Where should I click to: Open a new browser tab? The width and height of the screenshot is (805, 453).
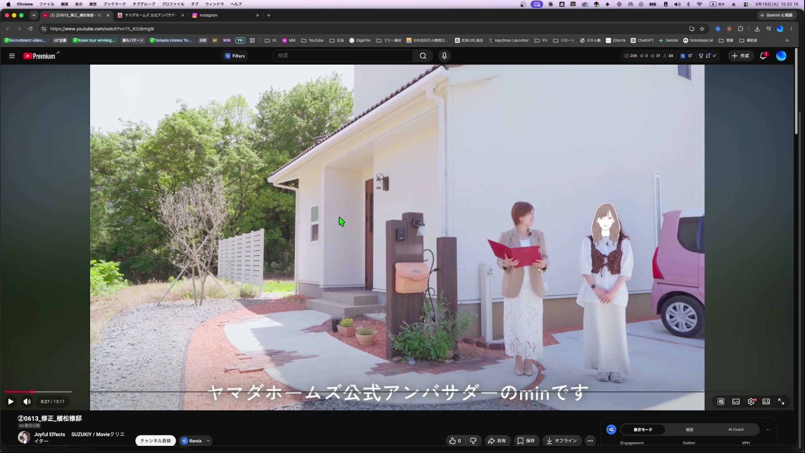tap(269, 15)
